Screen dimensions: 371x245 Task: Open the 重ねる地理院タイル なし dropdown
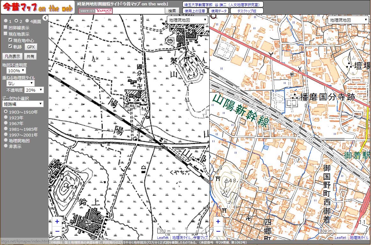click(x=21, y=83)
